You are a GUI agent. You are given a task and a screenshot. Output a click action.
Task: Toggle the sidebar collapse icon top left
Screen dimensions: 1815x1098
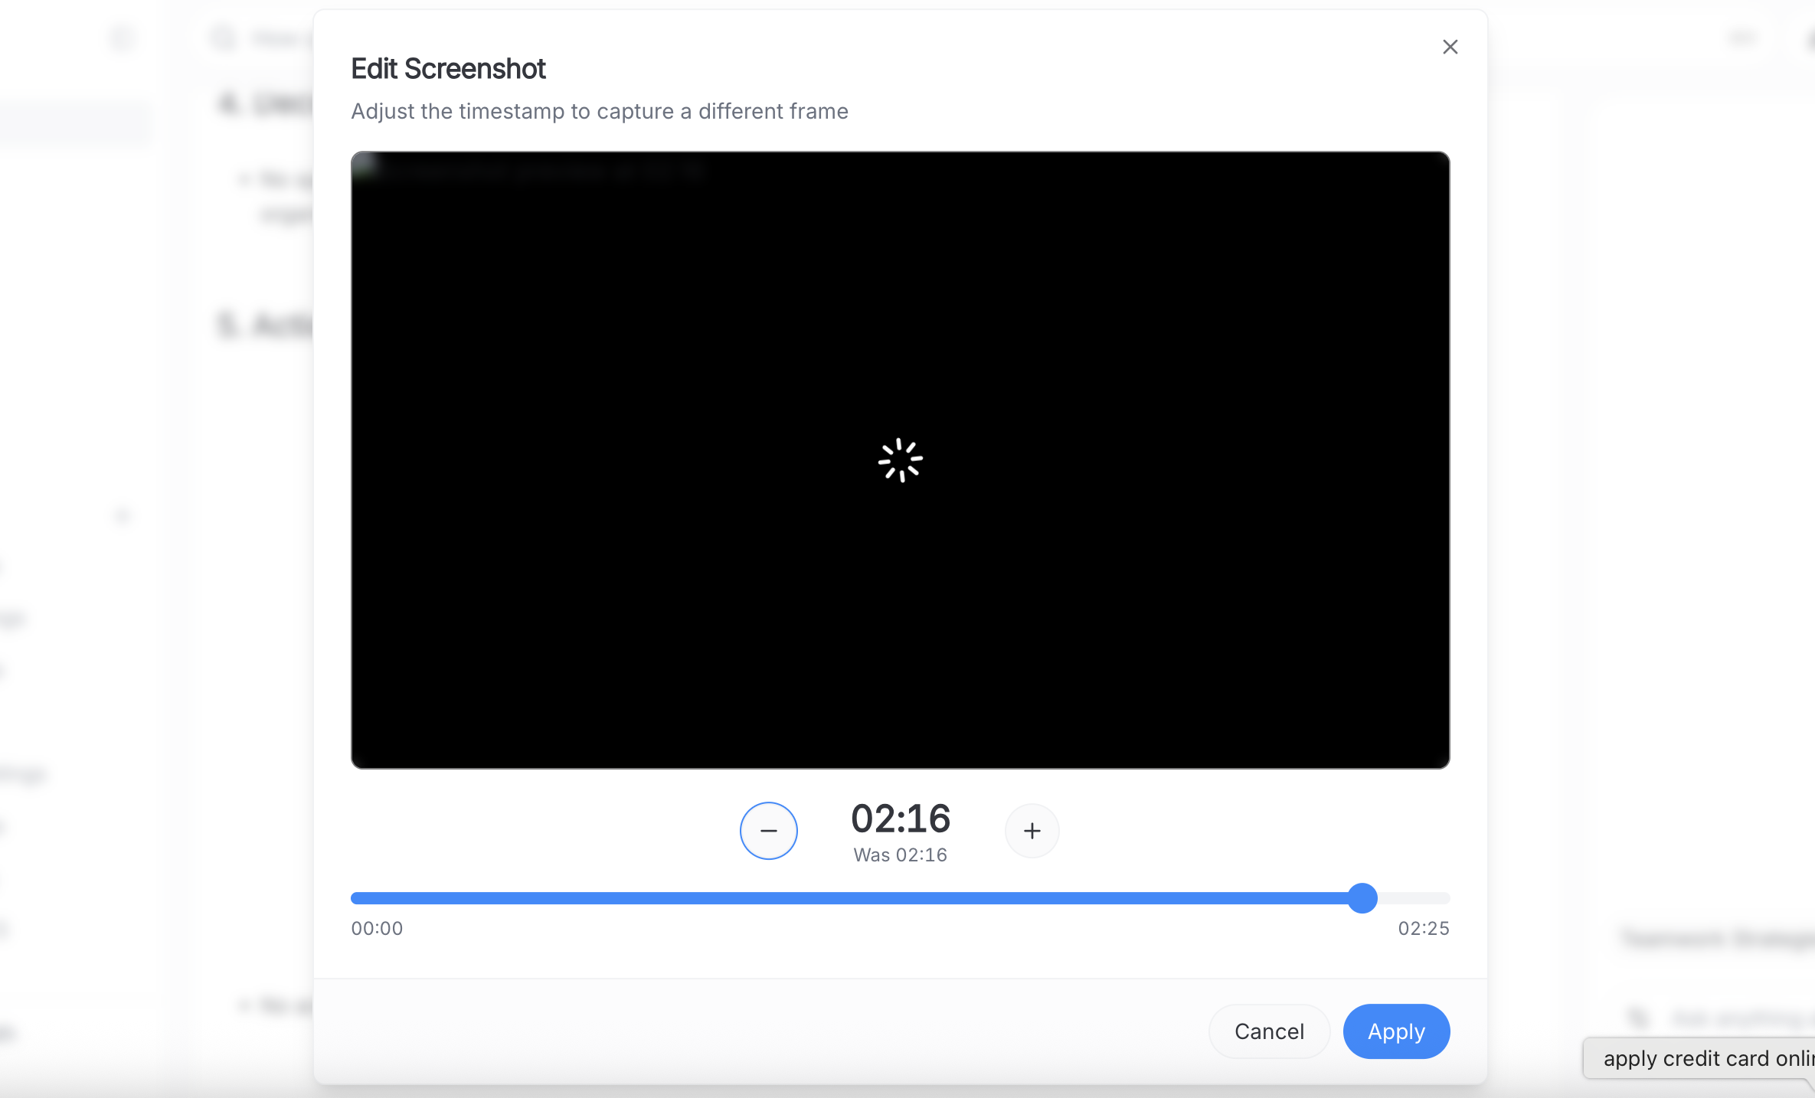123,38
